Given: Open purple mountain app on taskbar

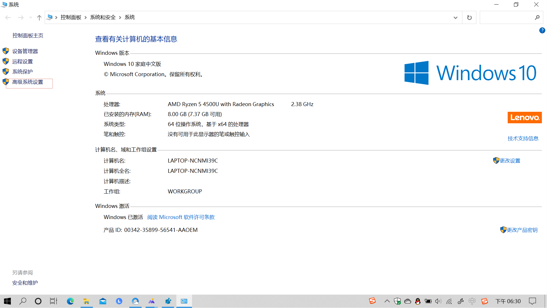Looking at the screenshot, I should tap(152, 301).
